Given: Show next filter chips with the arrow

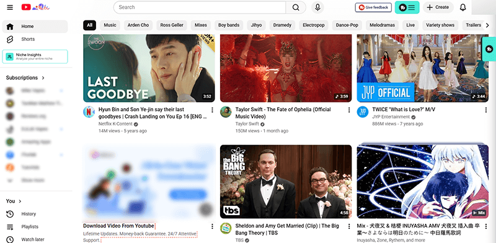Looking at the screenshot, I should (487, 25).
